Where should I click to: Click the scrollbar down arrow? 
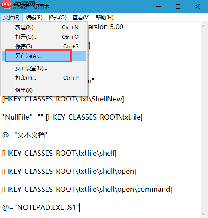[204, 214]
